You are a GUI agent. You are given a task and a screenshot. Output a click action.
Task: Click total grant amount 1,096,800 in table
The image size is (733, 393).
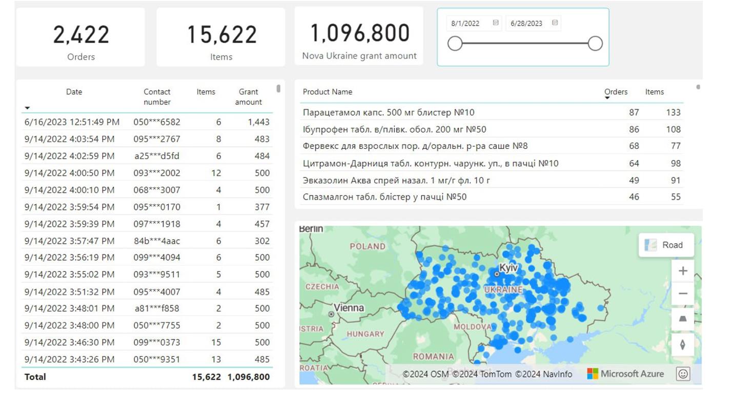249,377
